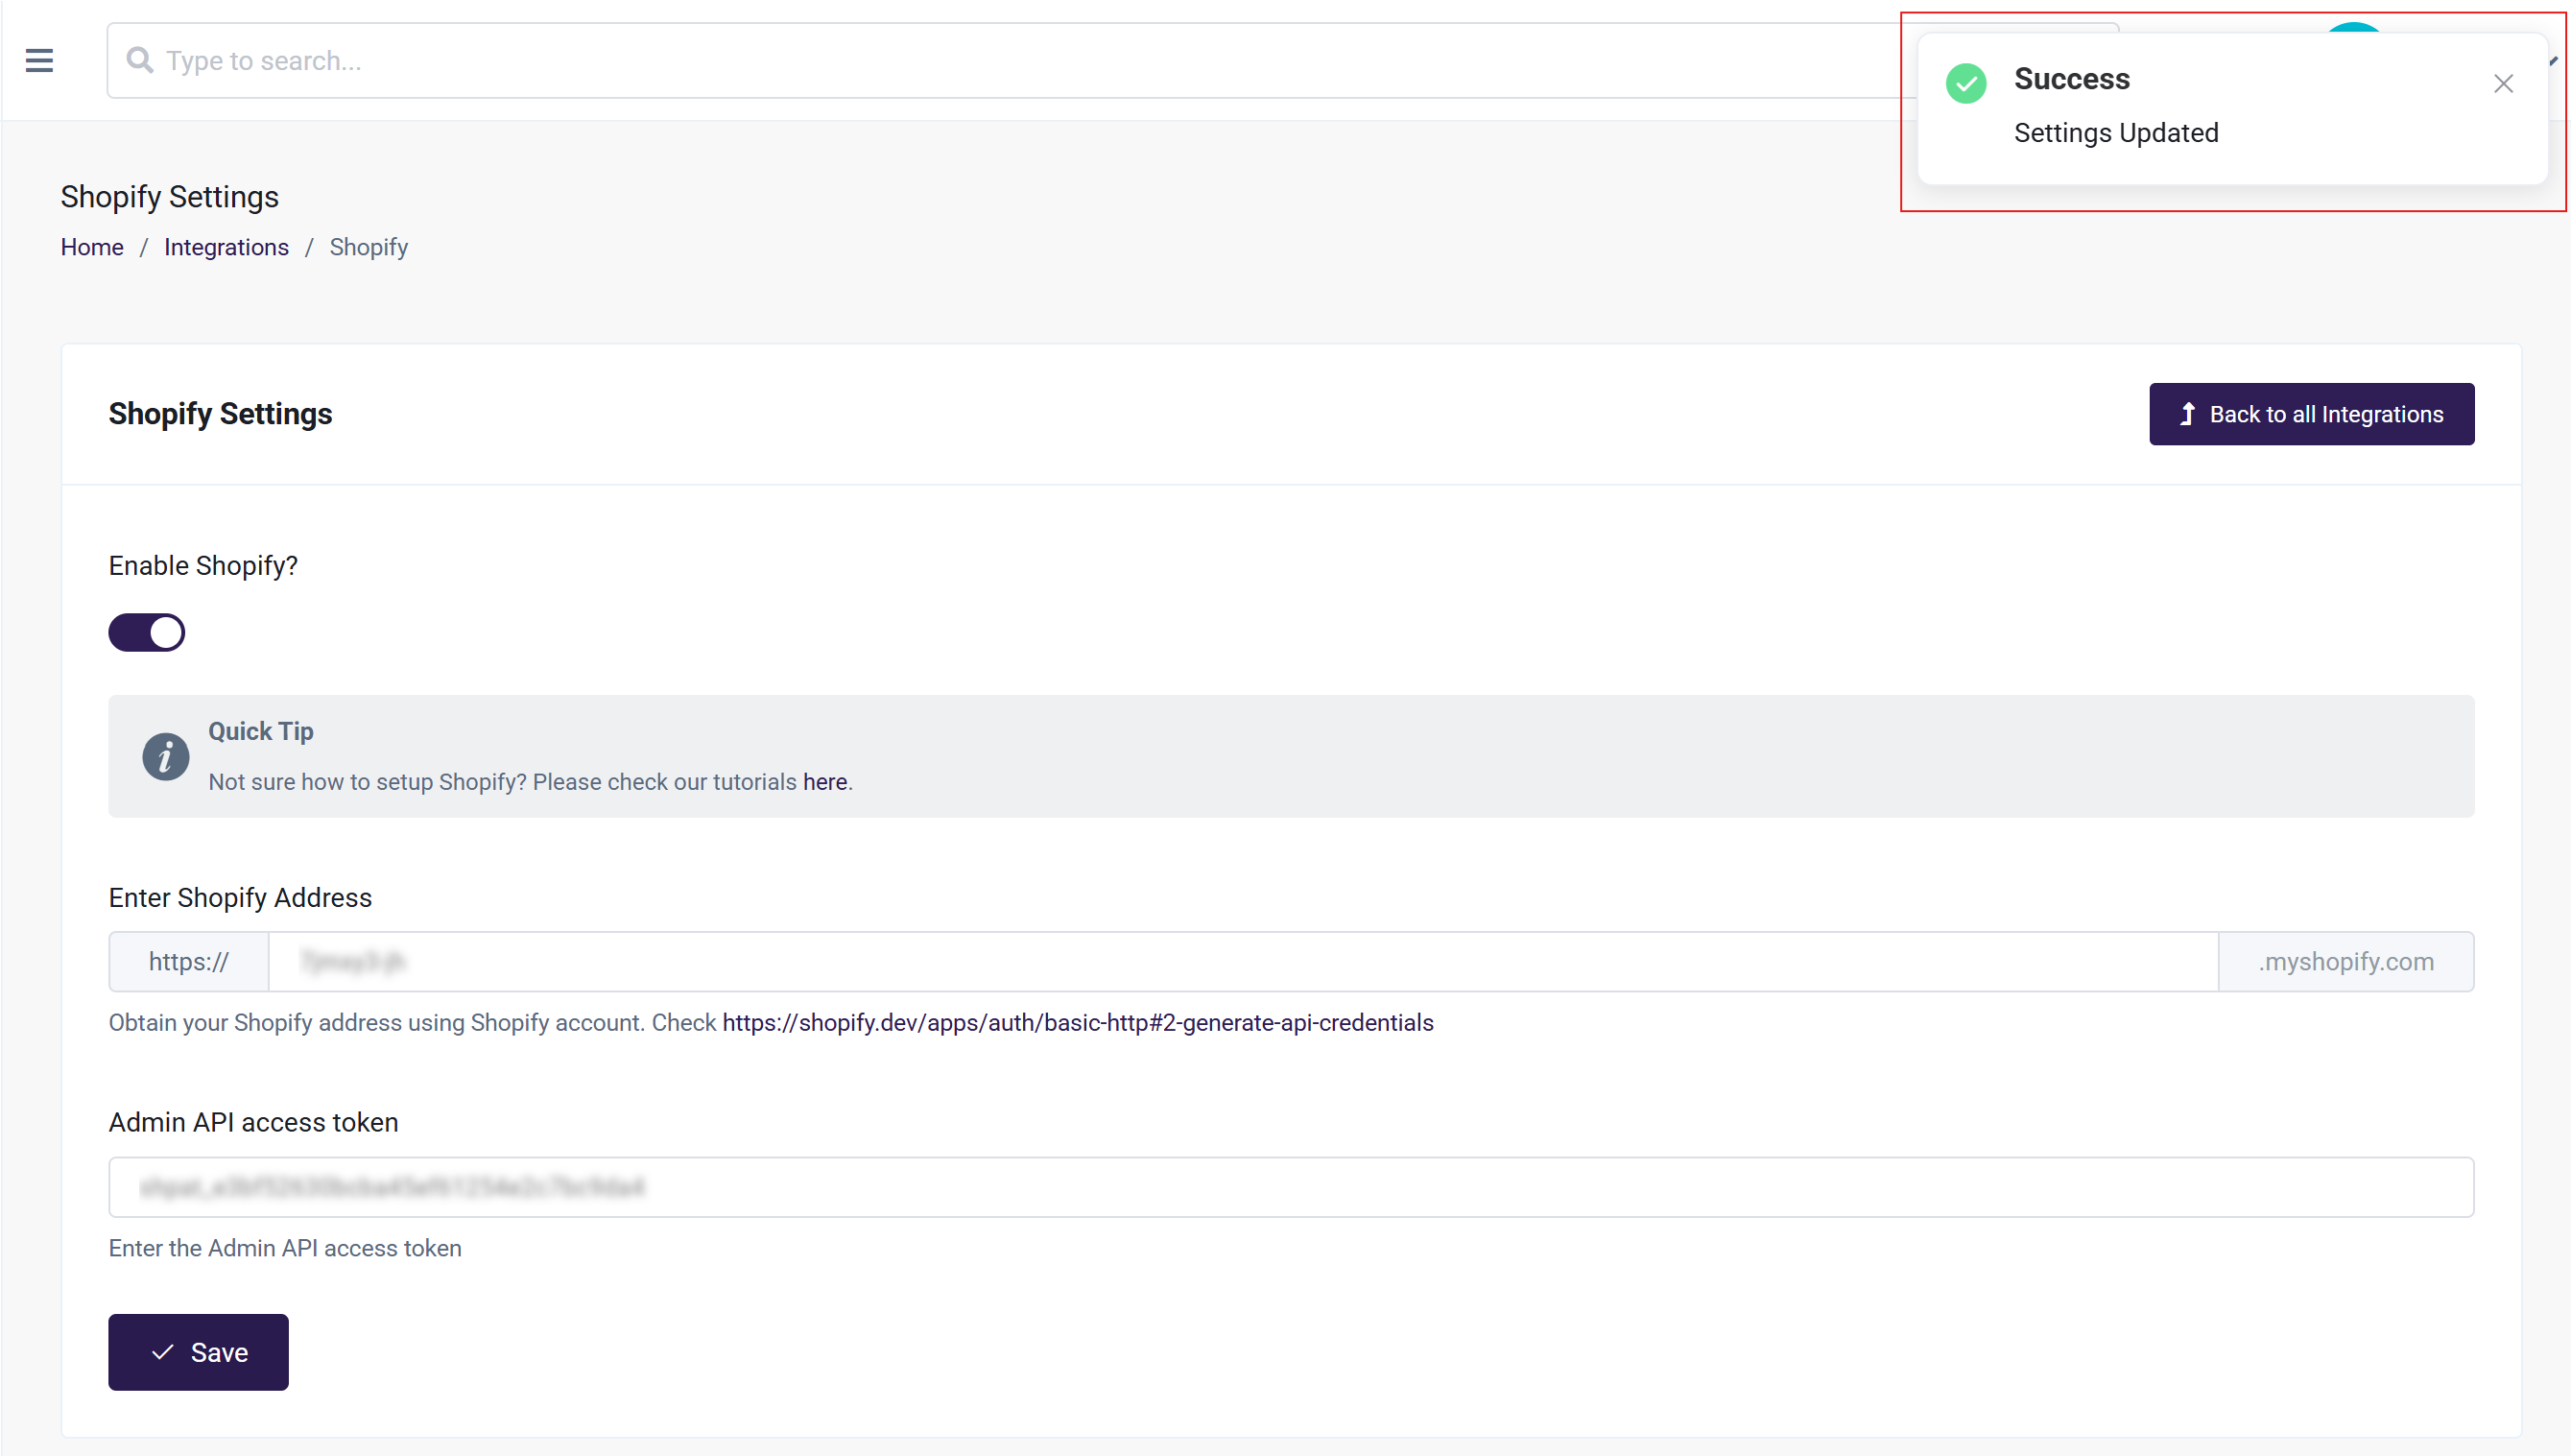Click the Shopify breadcrumb item
Viewport: 2571px width, 1456px height.
[368, 247]
